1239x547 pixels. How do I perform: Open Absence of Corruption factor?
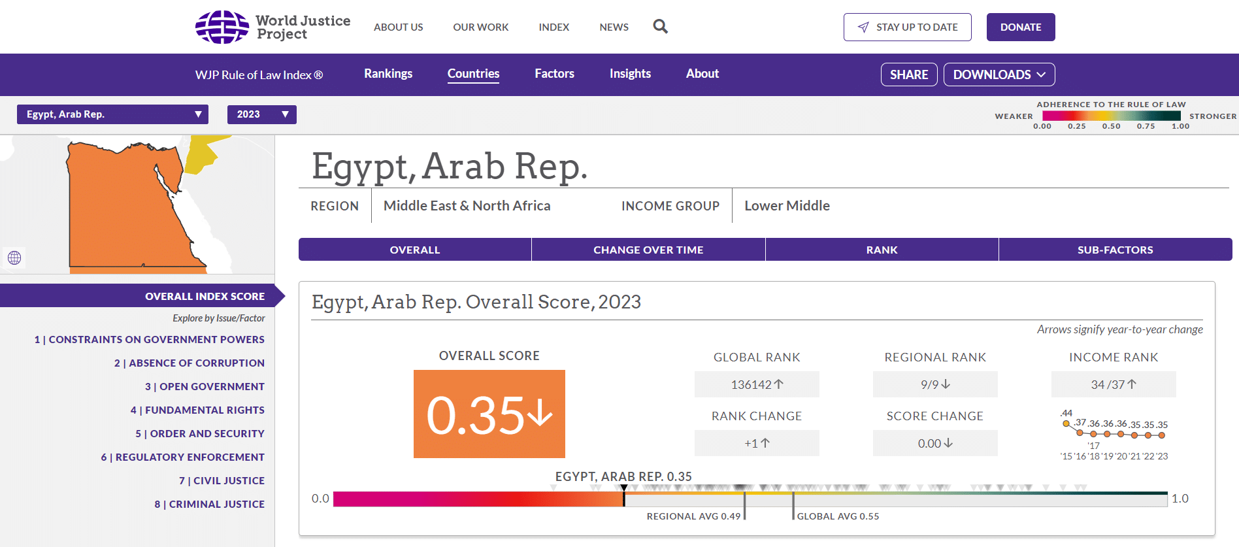coord(190,363)
